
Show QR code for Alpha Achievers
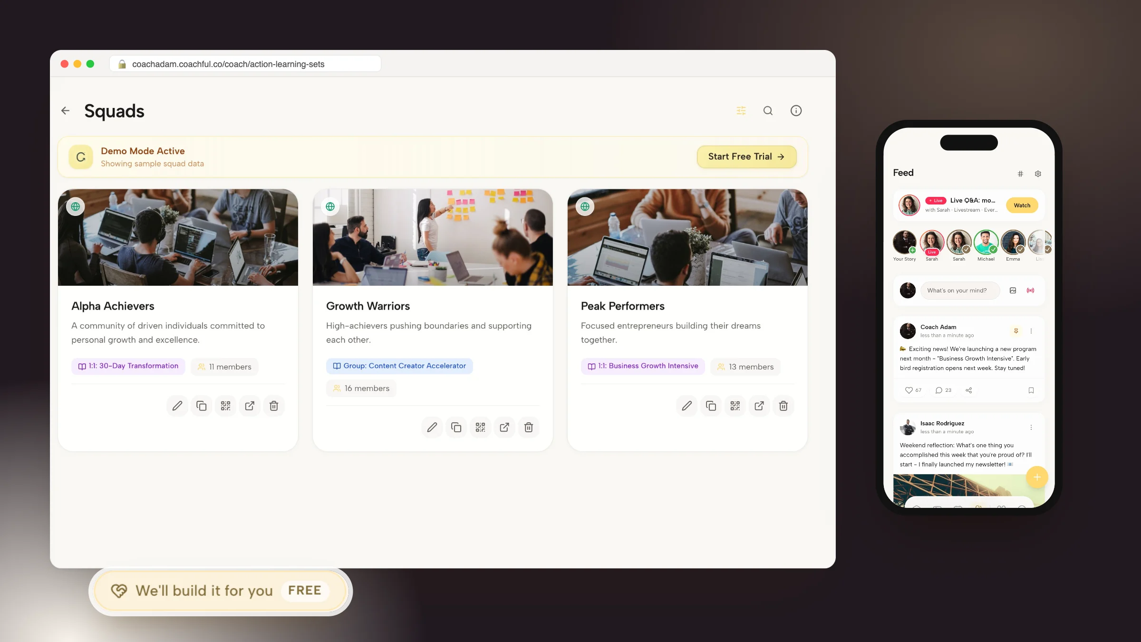click(x=225, y=406)
